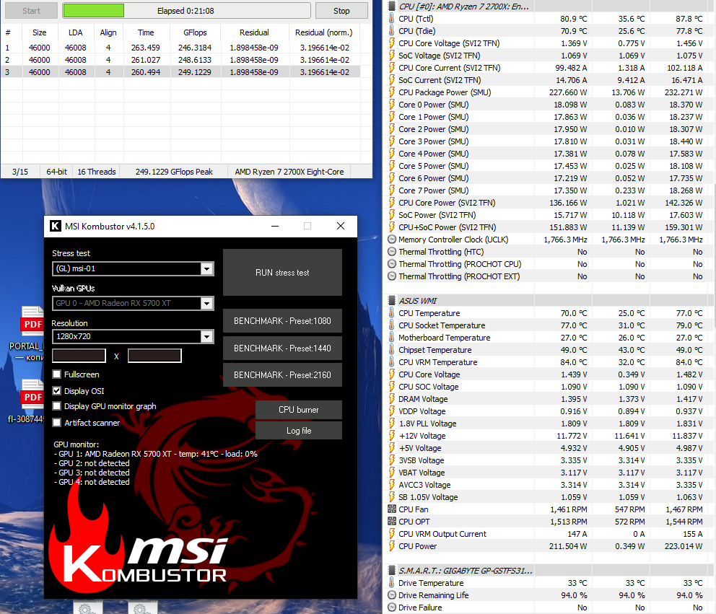Image resolution: width=716 pixels, height=614 pixels.
Task: Click the CPU Power 211.504 W value
Action: 568,546
